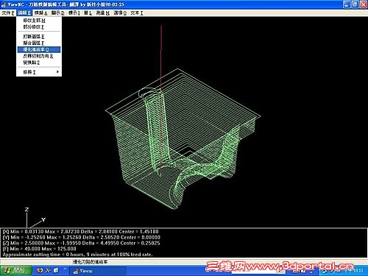Click the ViewNC app icon in the title bar
The image size is (368, 276).
coord(4,4)
